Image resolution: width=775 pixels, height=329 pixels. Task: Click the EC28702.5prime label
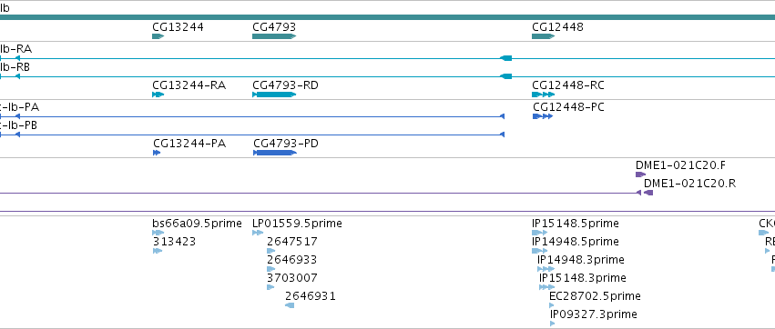595,296
